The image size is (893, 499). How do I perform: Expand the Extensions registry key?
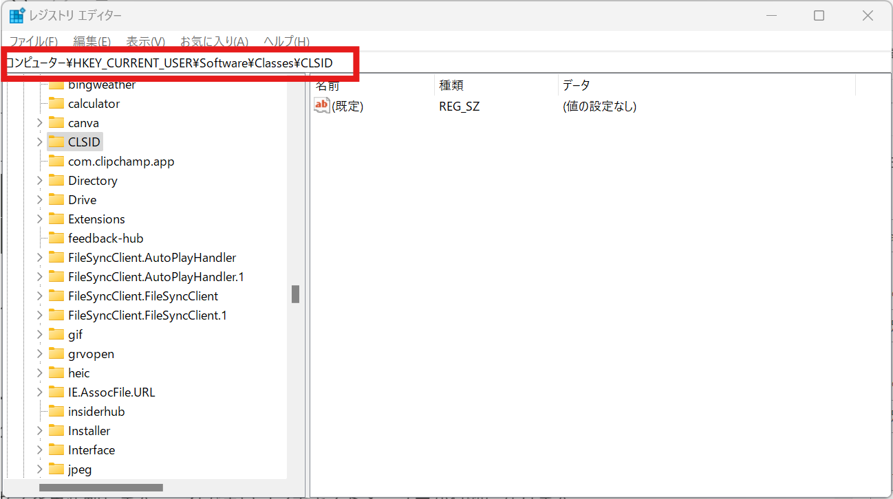(x=39, y=219)
